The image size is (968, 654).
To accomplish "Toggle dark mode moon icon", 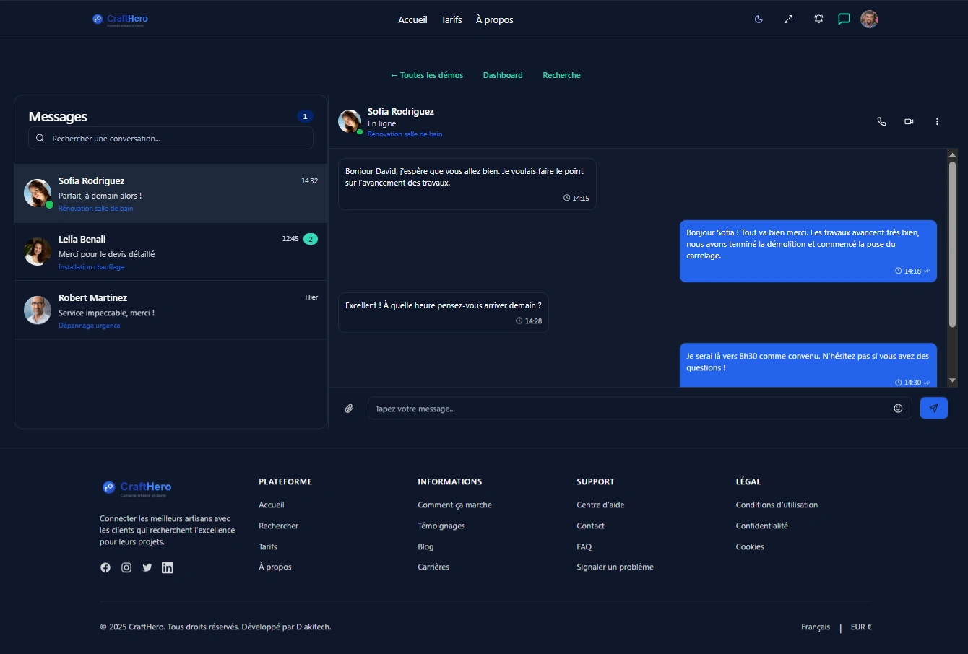I will pos(759,19).
